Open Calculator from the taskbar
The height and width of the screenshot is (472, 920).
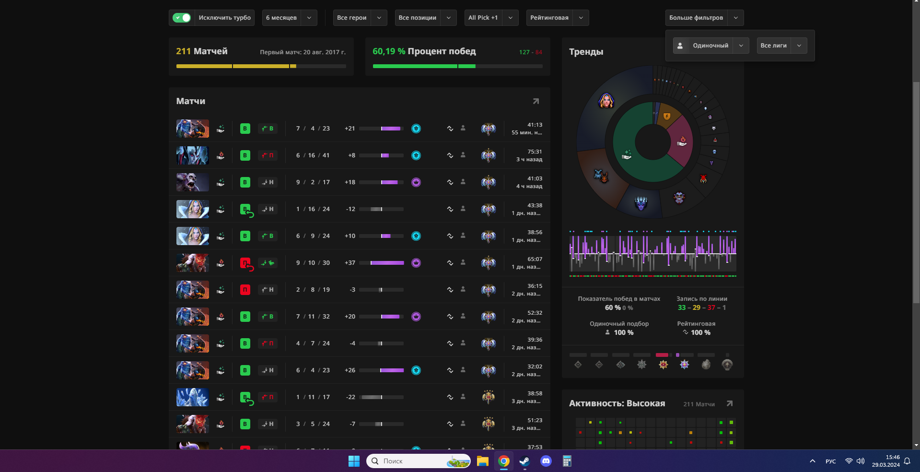coord(567,461)
